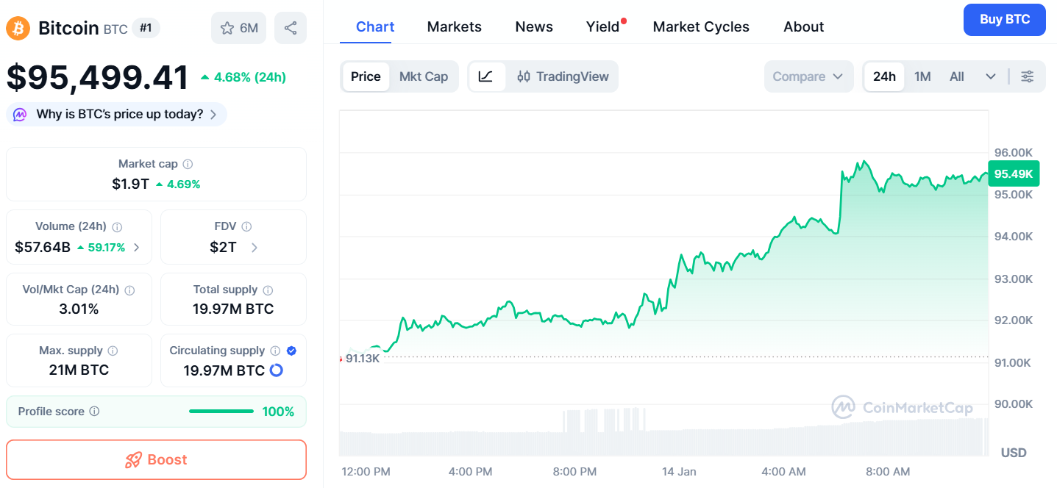Click Market cap info icon
This screenshot has height=488, width=1057.
(x=188, y=164)
